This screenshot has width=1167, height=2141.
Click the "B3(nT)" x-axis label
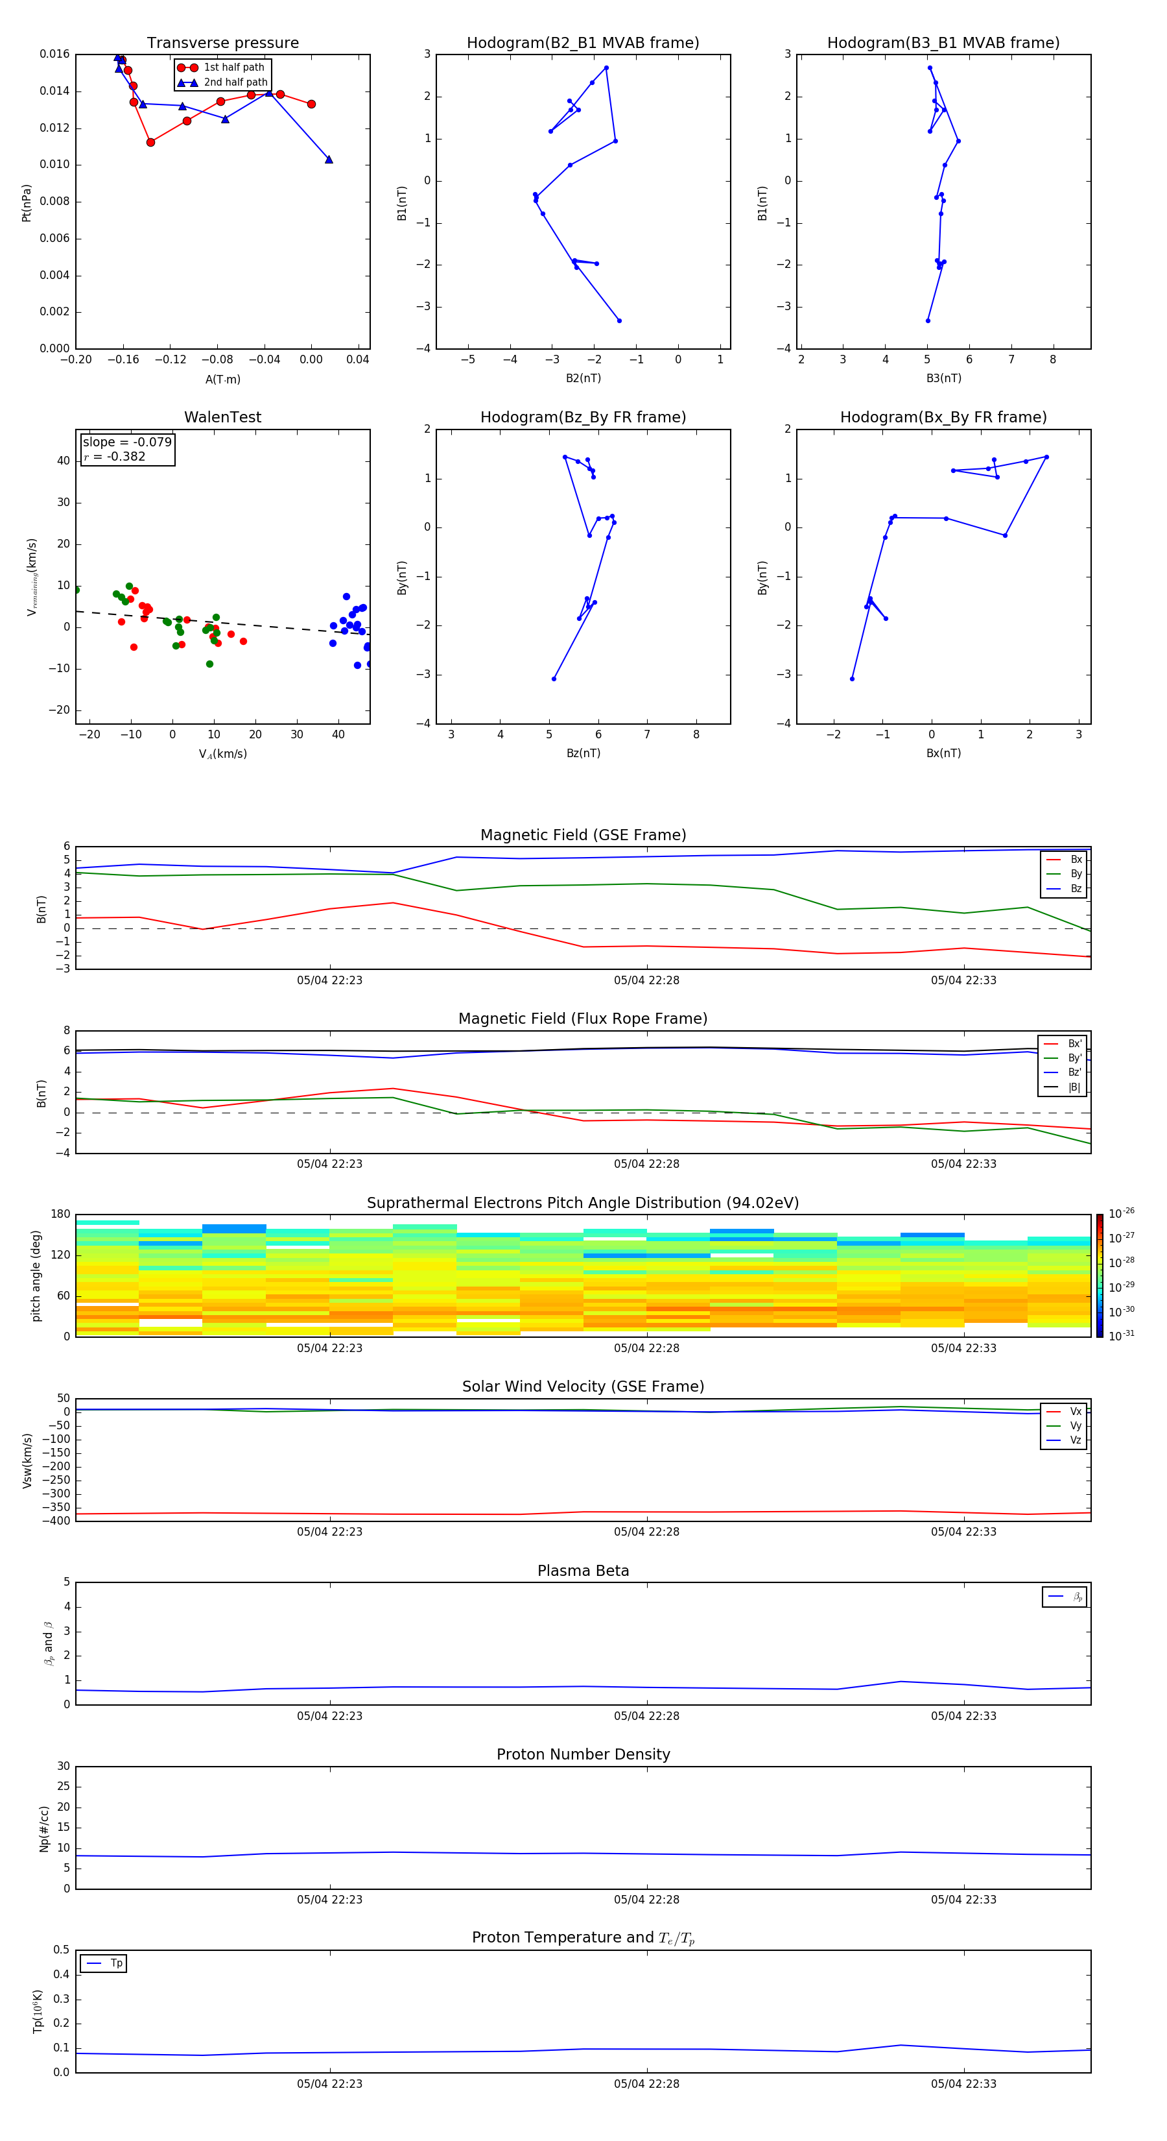[943, 378]
